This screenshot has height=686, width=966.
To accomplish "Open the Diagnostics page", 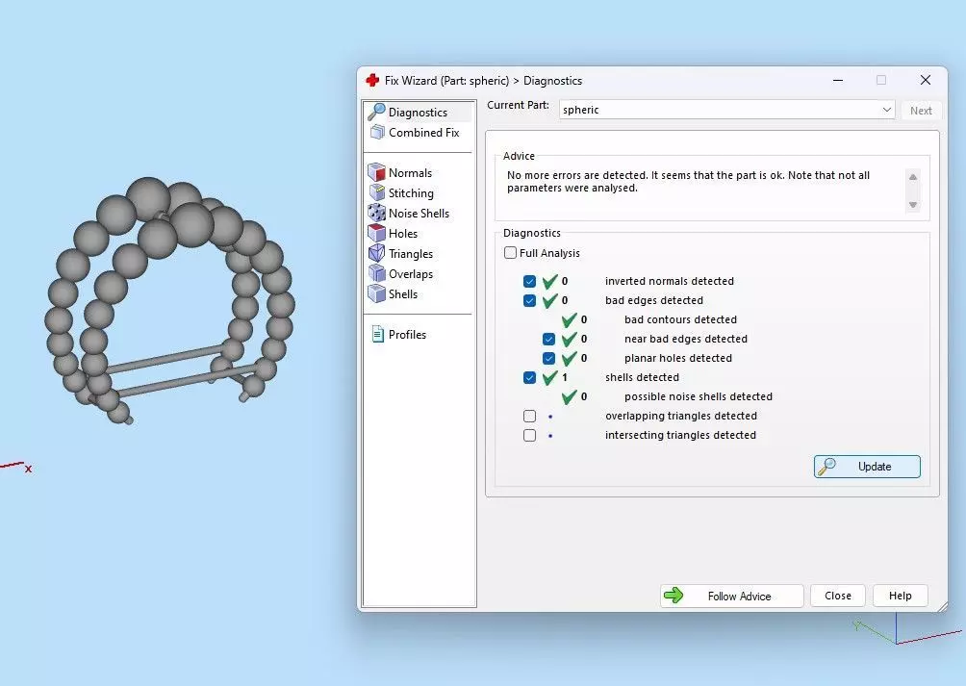I will tap(418, 112).
